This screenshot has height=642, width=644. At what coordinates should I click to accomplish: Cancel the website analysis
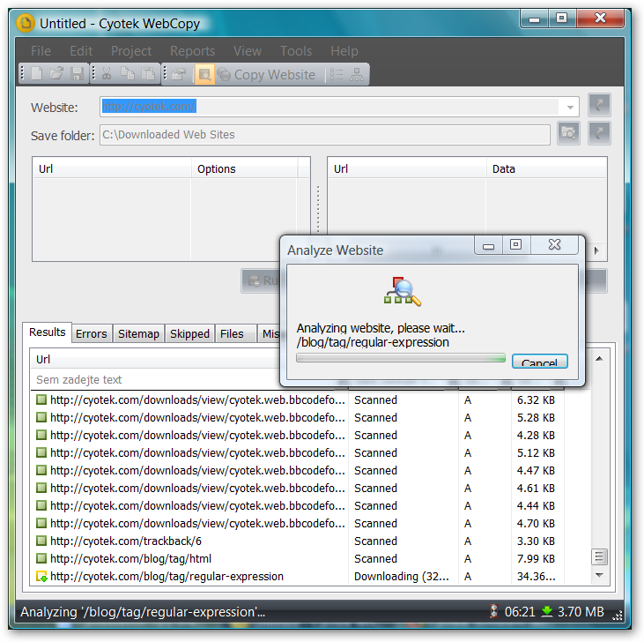540,362
